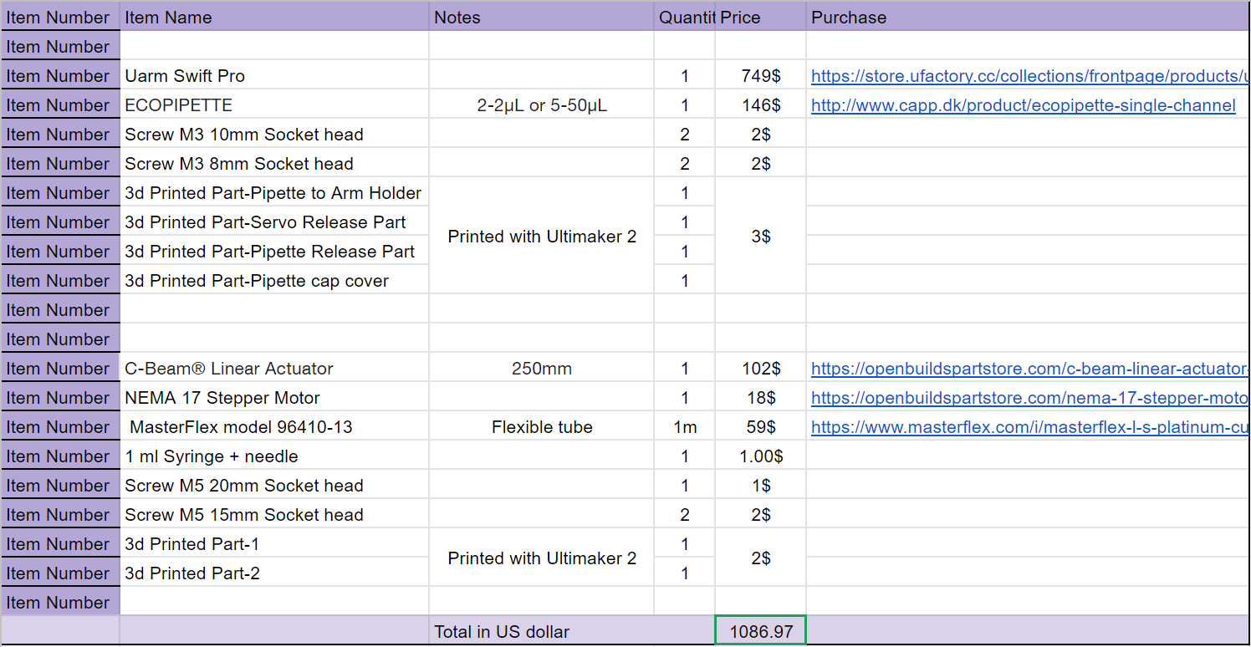Select the "Price" header cell
Image resolution: width=1251 pixels, height=647 pixels.
760,18
